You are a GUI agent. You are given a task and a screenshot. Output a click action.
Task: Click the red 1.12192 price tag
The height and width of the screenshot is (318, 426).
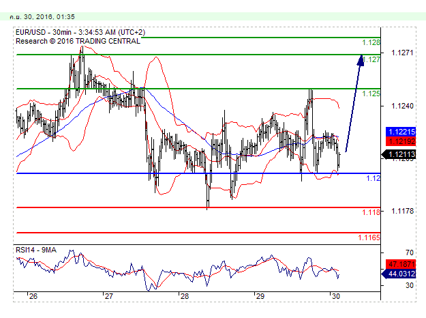pos(401,141)
